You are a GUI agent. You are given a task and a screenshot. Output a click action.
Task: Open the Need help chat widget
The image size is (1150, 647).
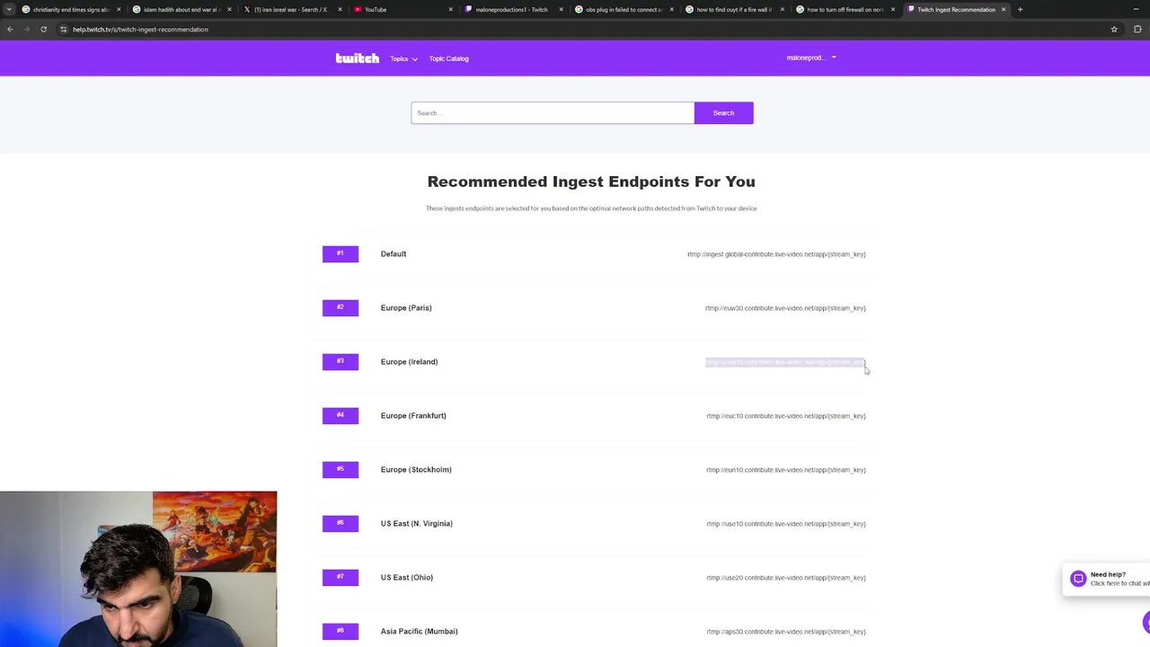(1106, 579)
